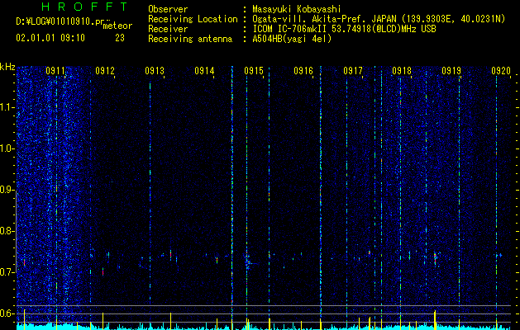Select observer name Masayuki Kobayashi
The height and width of the screenshot is (330, 520).
(297, 9)
